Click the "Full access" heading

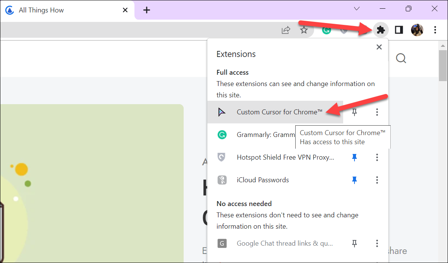(232, 72)
